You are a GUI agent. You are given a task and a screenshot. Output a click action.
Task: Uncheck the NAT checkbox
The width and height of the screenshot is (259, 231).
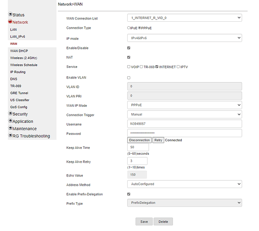(129, 57)
